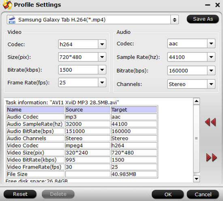The image size is (223, 201).
Task: Expand the video Codec h264 dropdown
Action: click(102, 44)
